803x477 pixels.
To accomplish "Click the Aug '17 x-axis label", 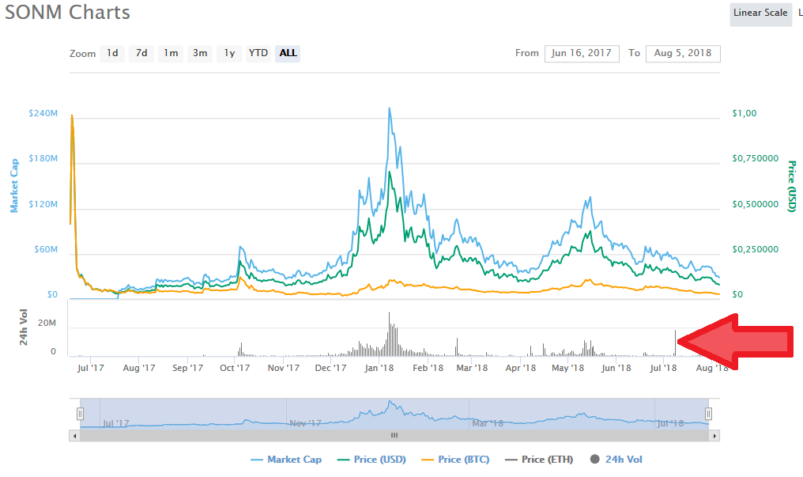I will tap(139, 368).
